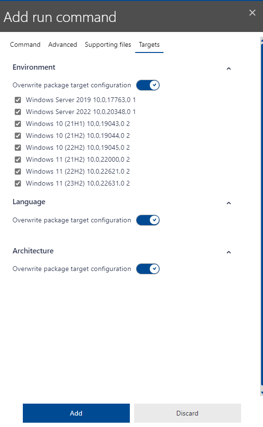Click the Windows 11 (22H2) 10,0,22621,0 label
This screenshot has width=263, height=427.
[x=78, y=171]
